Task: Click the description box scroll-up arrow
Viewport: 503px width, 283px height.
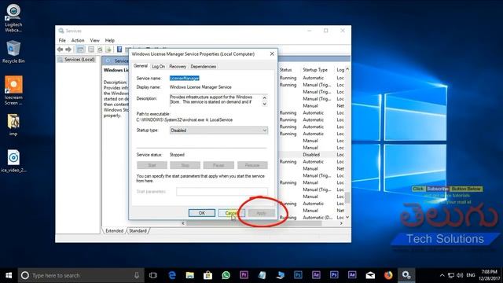Action: point(265,97)
